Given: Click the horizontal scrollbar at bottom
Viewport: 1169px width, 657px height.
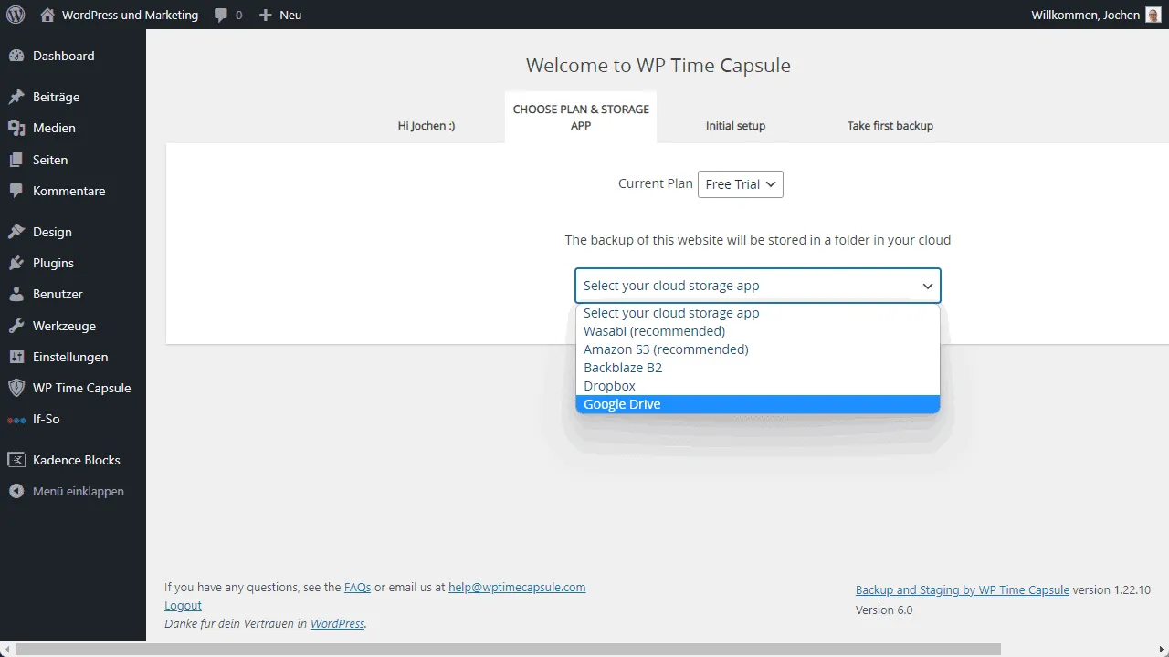Looking at the screenshot, I should click(x=510, y=650).
